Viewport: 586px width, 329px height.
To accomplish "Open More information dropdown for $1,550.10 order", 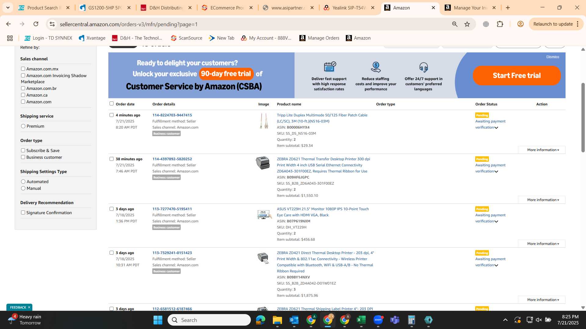I will (542, 200).
